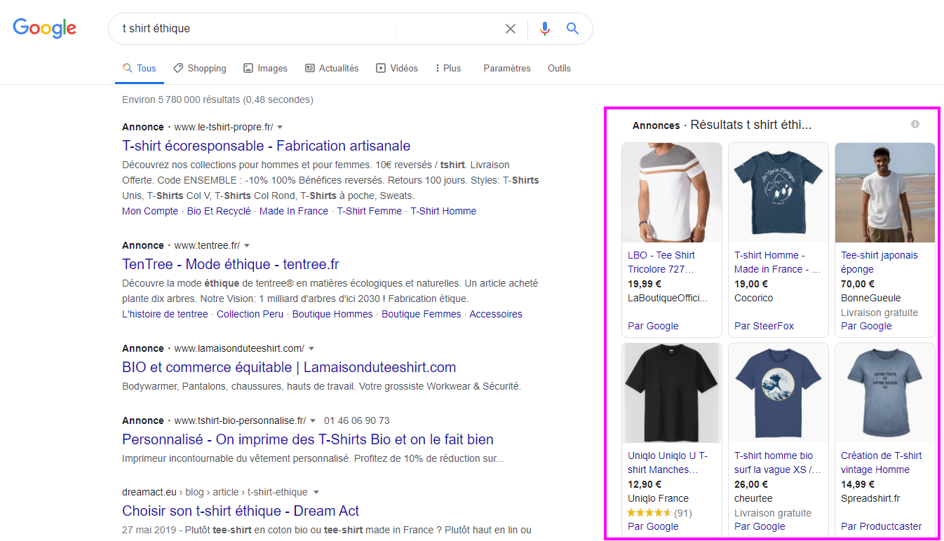
Task: Expand arrow next to www.tshirt-bio-personnalise.fr/
Action: (x=313, y=421)
